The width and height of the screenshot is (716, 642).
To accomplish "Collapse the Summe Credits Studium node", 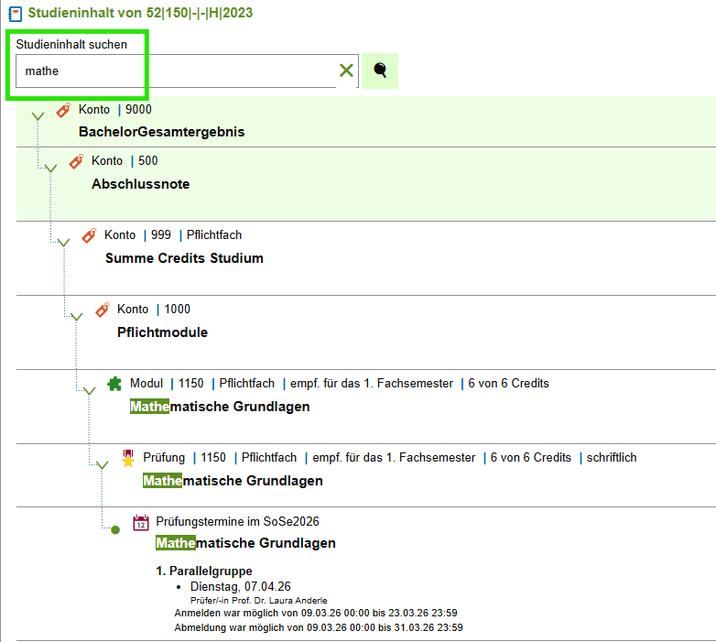I will [x=63, y=242].
